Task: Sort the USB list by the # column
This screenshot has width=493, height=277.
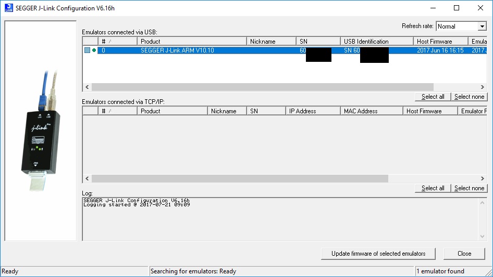Action: pos(117,42)
